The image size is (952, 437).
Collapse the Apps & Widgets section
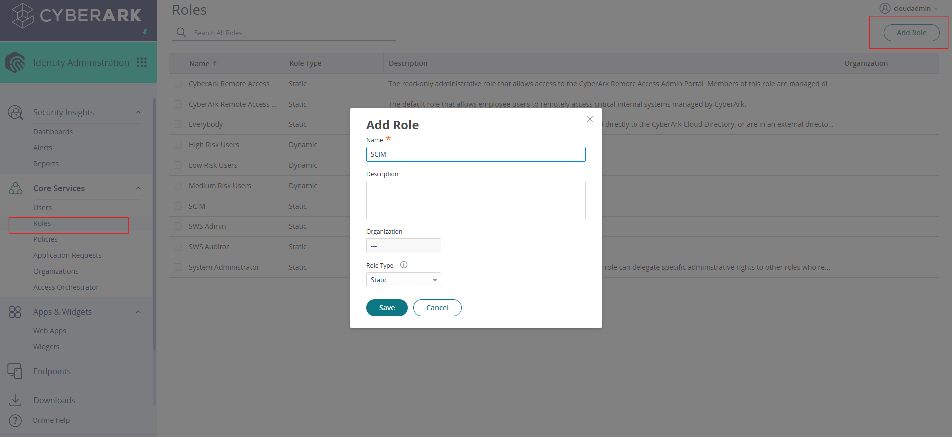138,312
